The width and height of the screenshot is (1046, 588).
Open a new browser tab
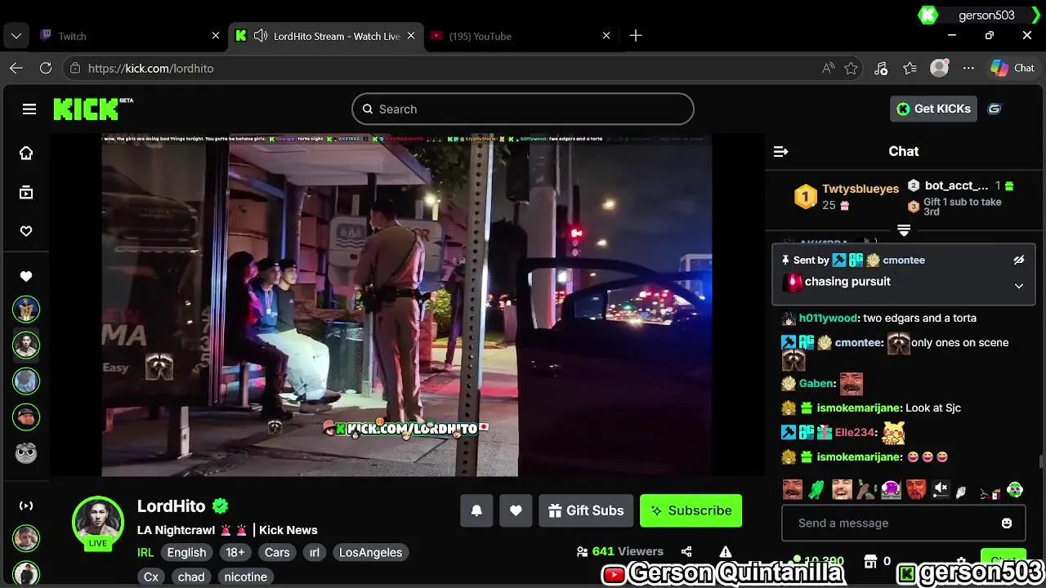[x=636, y=36]
